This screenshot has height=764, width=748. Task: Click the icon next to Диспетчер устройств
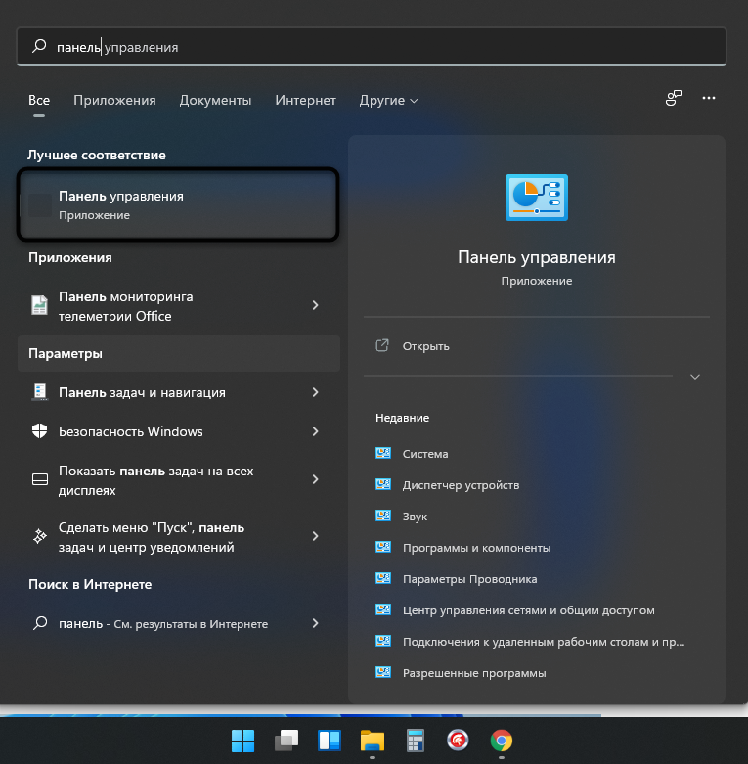(x=383, y=484)
